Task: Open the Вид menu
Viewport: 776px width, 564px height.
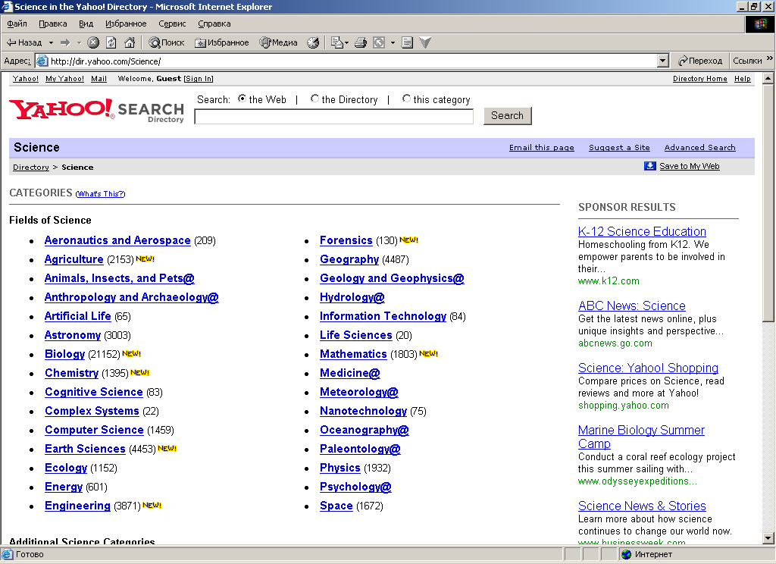Action: coord(86,23)
